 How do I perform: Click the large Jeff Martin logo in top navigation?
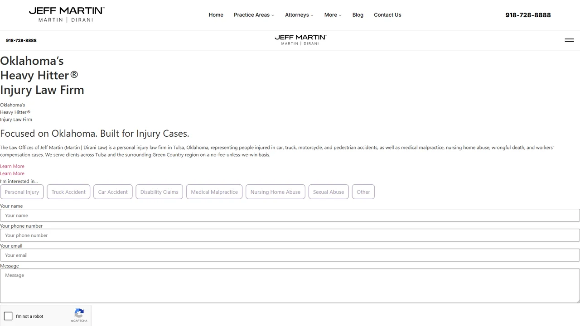[x=67, y=14]
